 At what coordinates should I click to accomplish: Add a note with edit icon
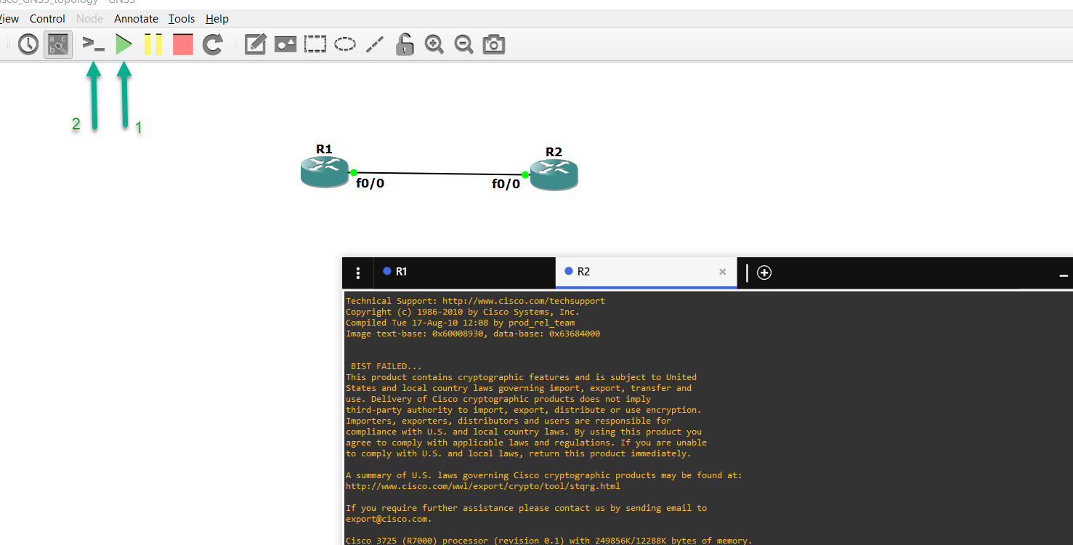click(x=255, y=45)
